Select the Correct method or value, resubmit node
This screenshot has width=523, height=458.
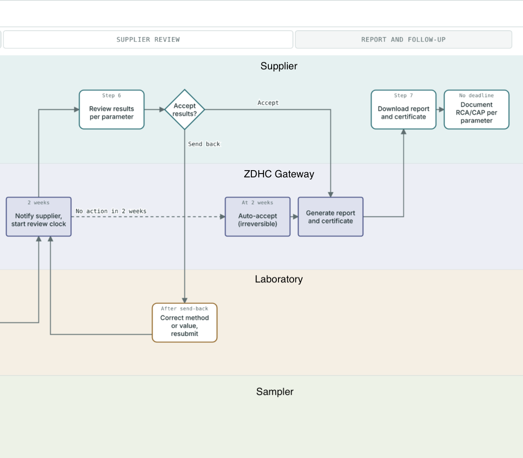click(x=184, y=323)
